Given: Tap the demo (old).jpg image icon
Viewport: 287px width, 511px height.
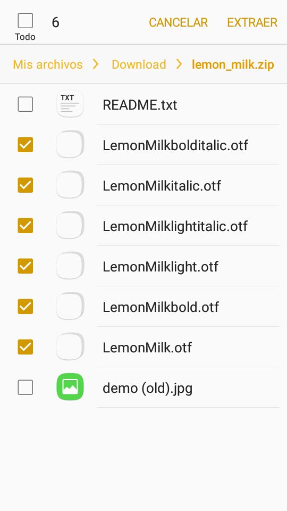Looking at the screenshot, I should [x=70, y=387].
